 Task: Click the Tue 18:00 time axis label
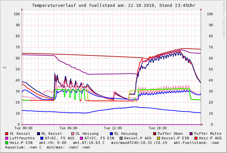pos(158,128)
